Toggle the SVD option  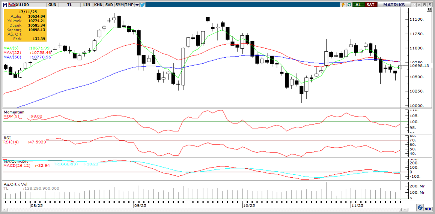[109, 4]
